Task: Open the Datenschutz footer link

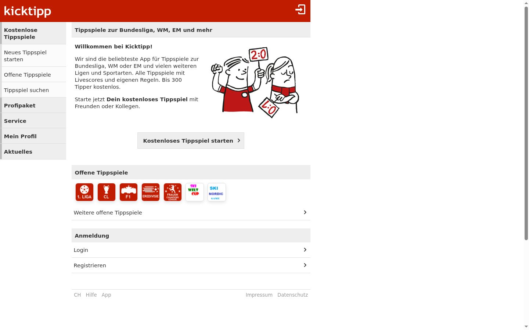Action: click(x=293, y=295)
